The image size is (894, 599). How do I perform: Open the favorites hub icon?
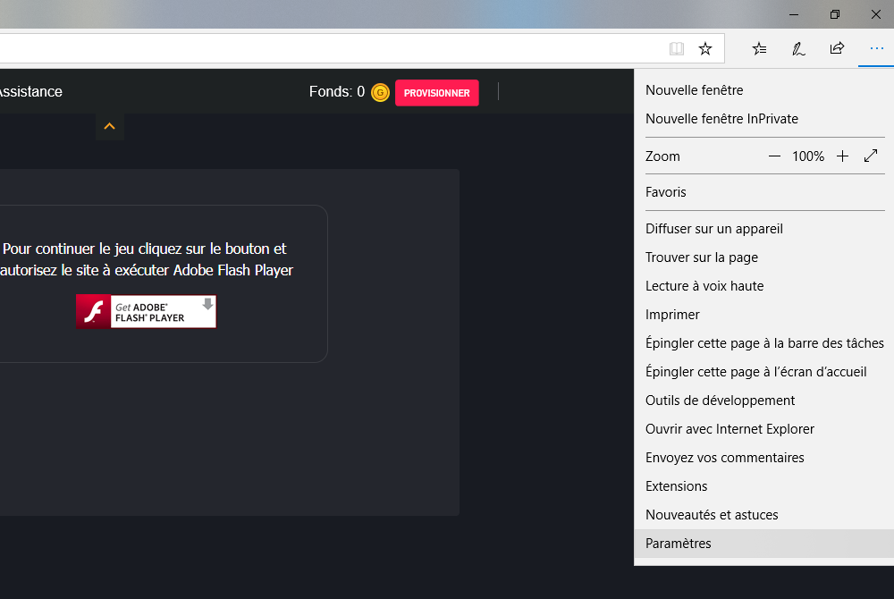click(759, 49)
